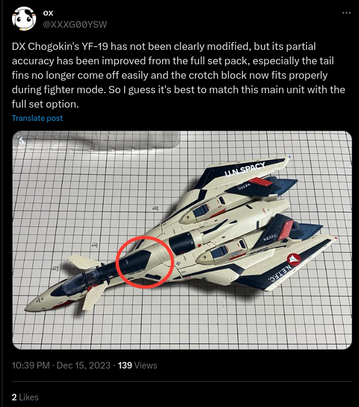Click the red circled area in photo
Image resolution: width=359 pixels, height=407 pixels.
145,262
